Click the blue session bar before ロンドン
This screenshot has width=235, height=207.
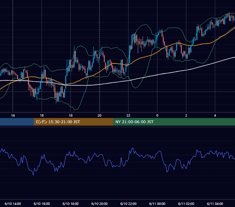[x=17, y=122]
